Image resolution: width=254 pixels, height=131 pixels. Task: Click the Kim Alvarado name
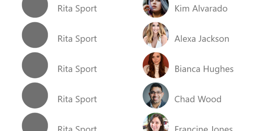pyautogui.click(x=201, y=9)
